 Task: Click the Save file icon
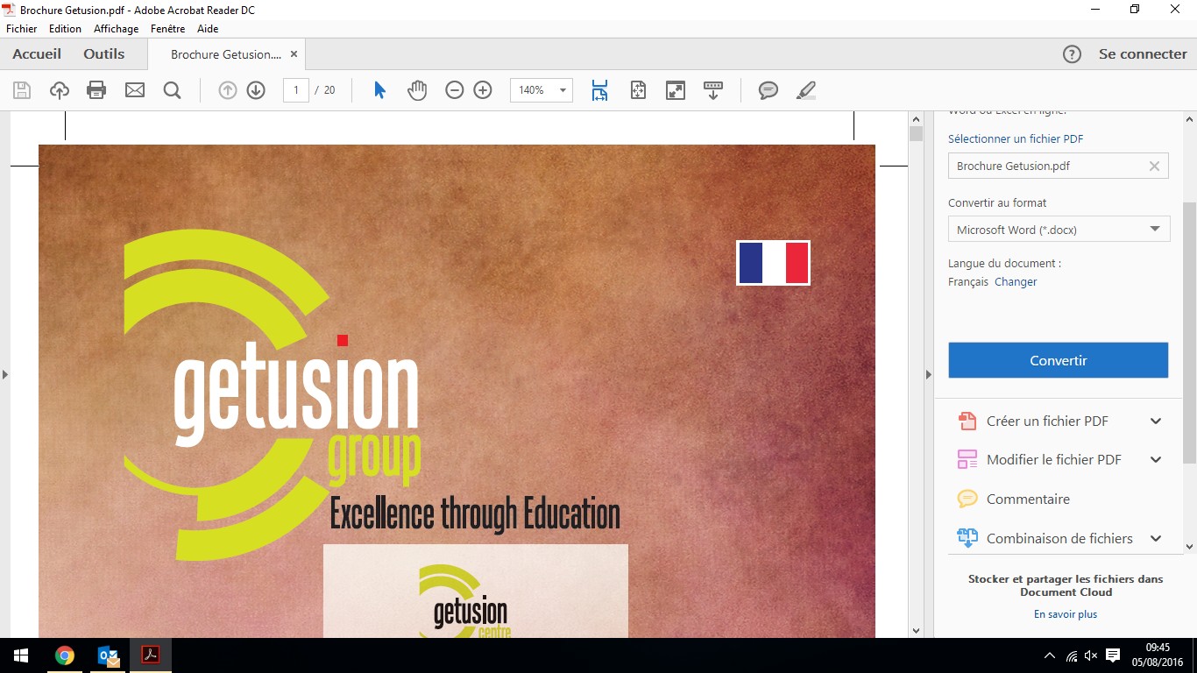(22, 90)
